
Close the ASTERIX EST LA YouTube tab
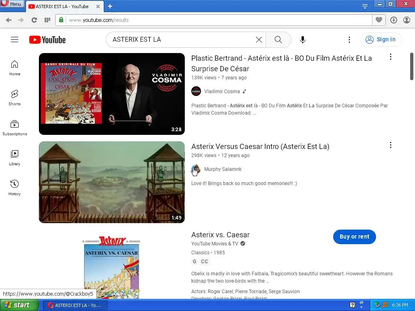98,6
